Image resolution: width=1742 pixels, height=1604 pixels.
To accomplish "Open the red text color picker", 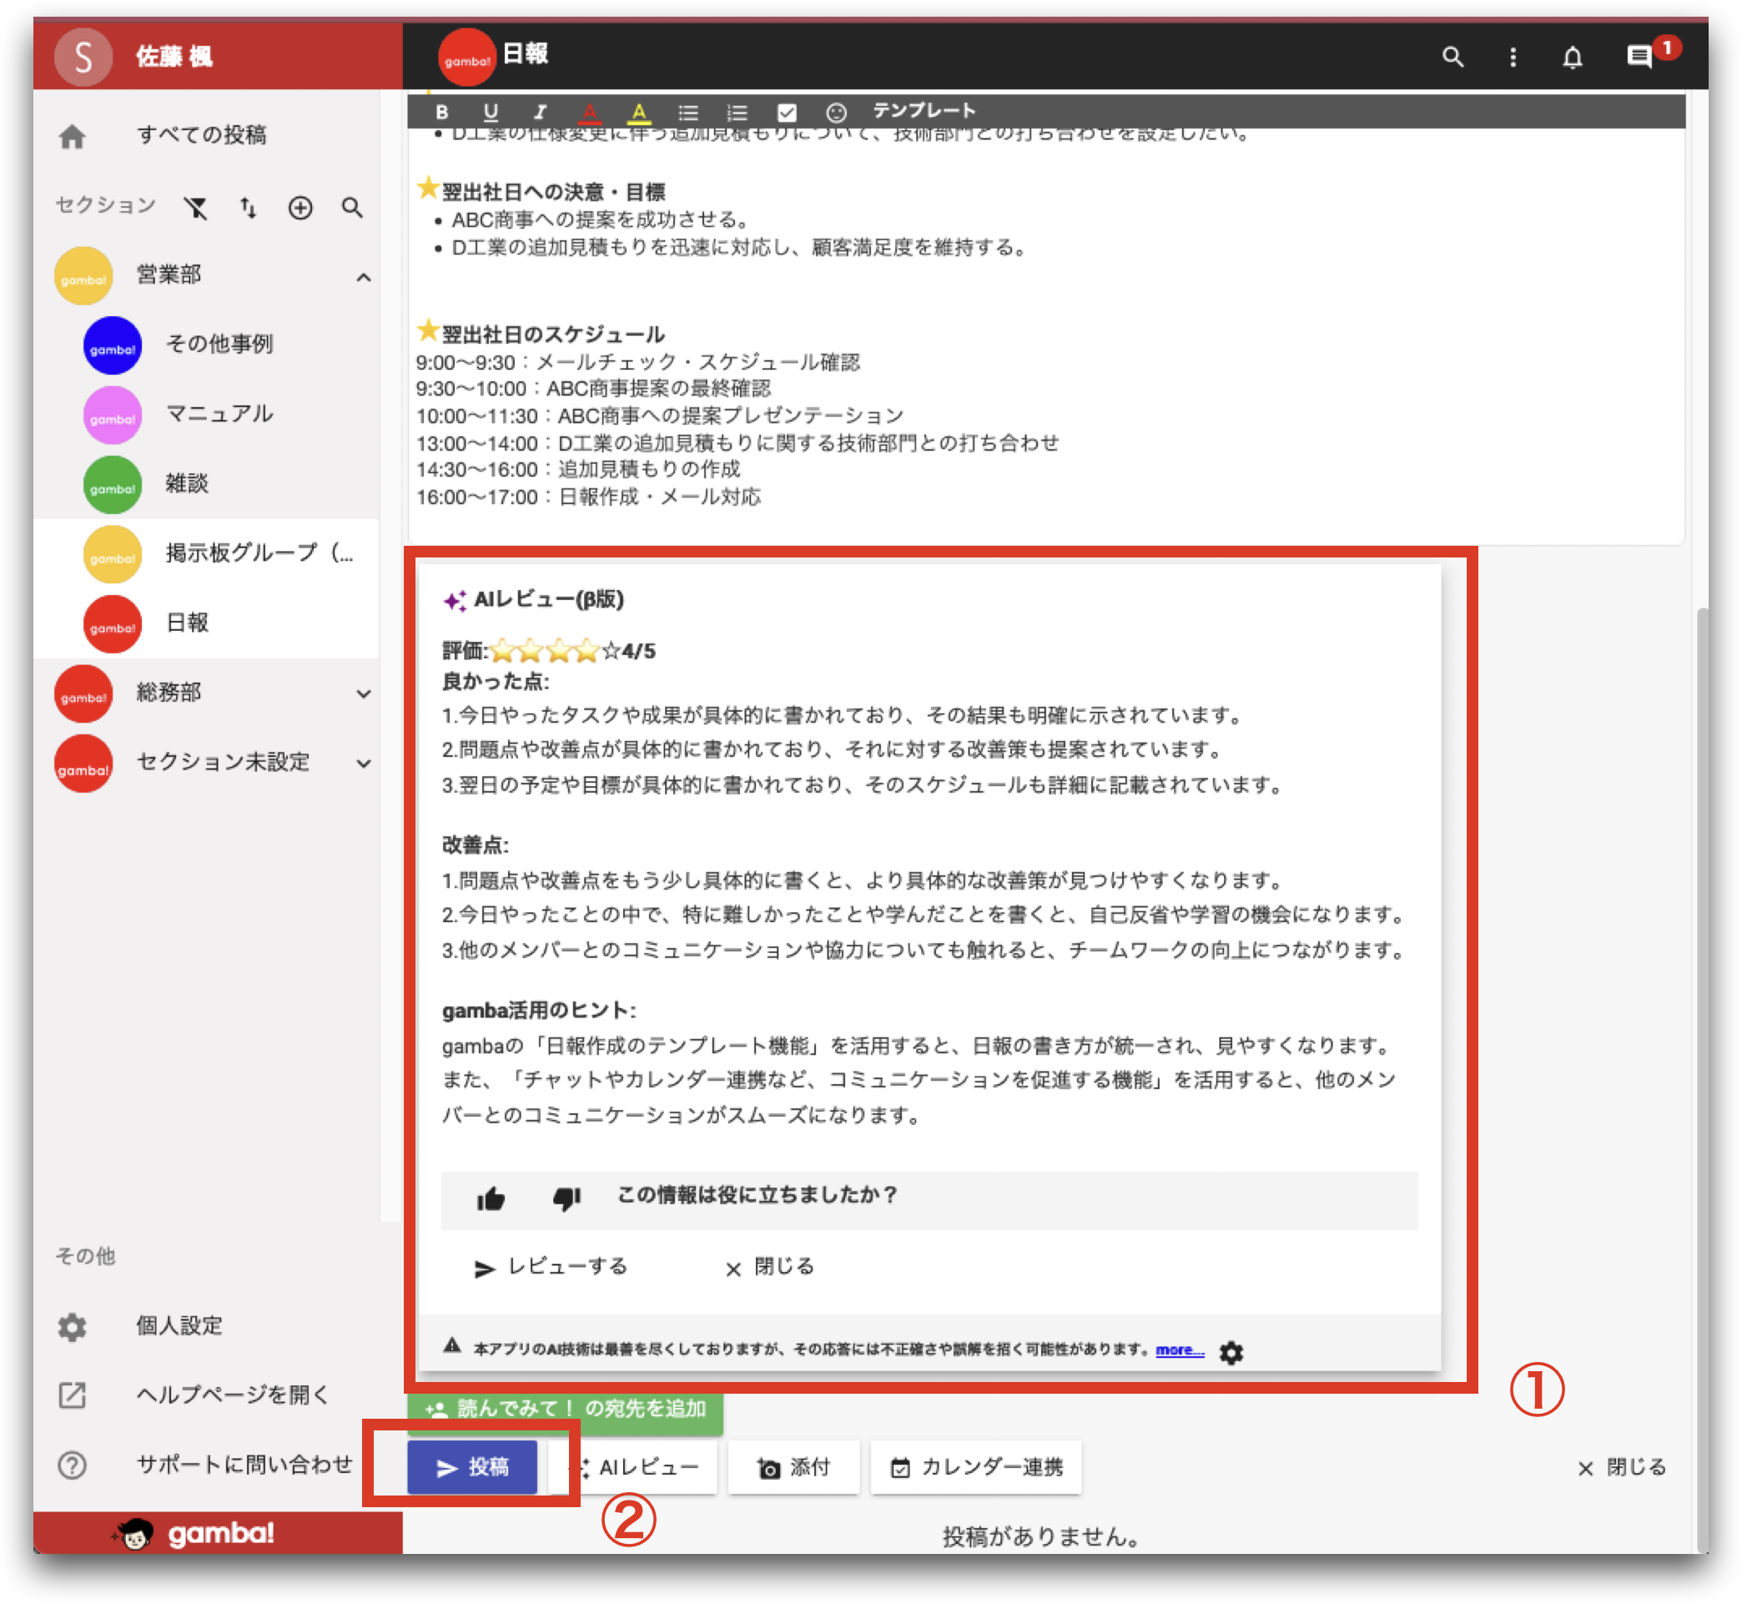I will [590, 112].
